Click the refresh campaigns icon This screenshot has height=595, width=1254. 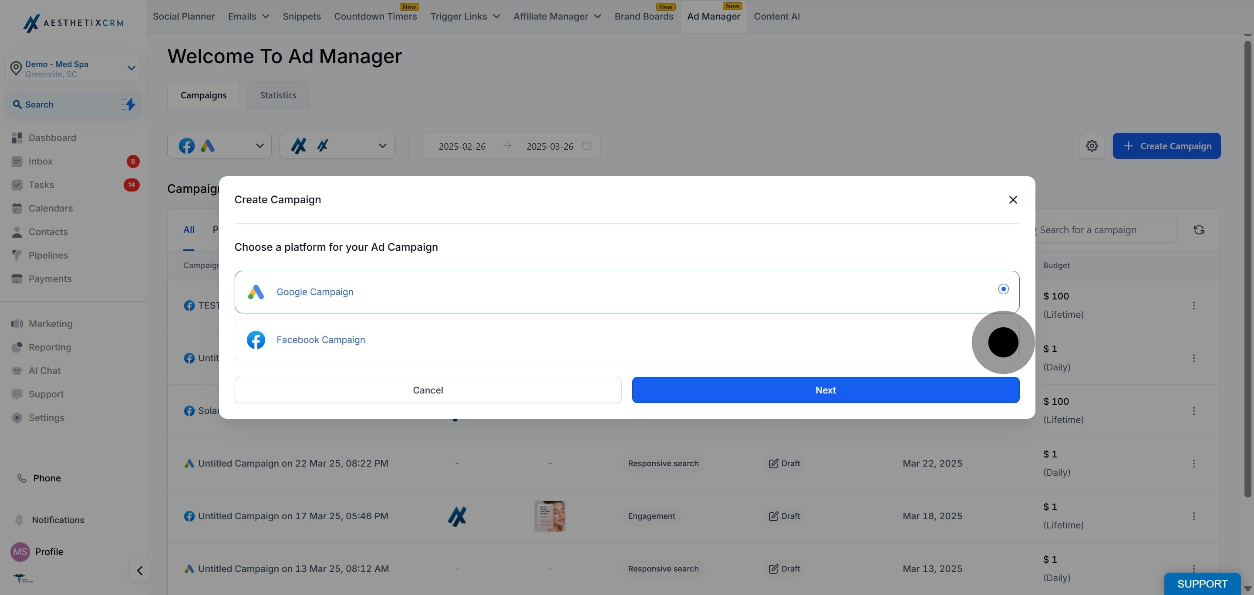coord(1199,230)
